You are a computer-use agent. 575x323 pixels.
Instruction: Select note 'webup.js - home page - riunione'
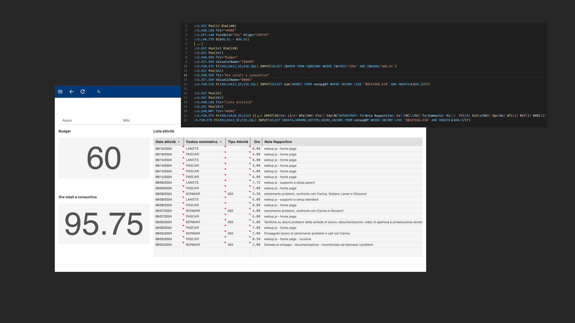tap(287, 239)
